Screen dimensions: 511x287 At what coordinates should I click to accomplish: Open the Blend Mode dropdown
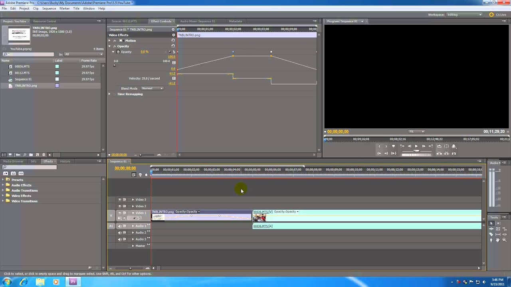(152, 88)
